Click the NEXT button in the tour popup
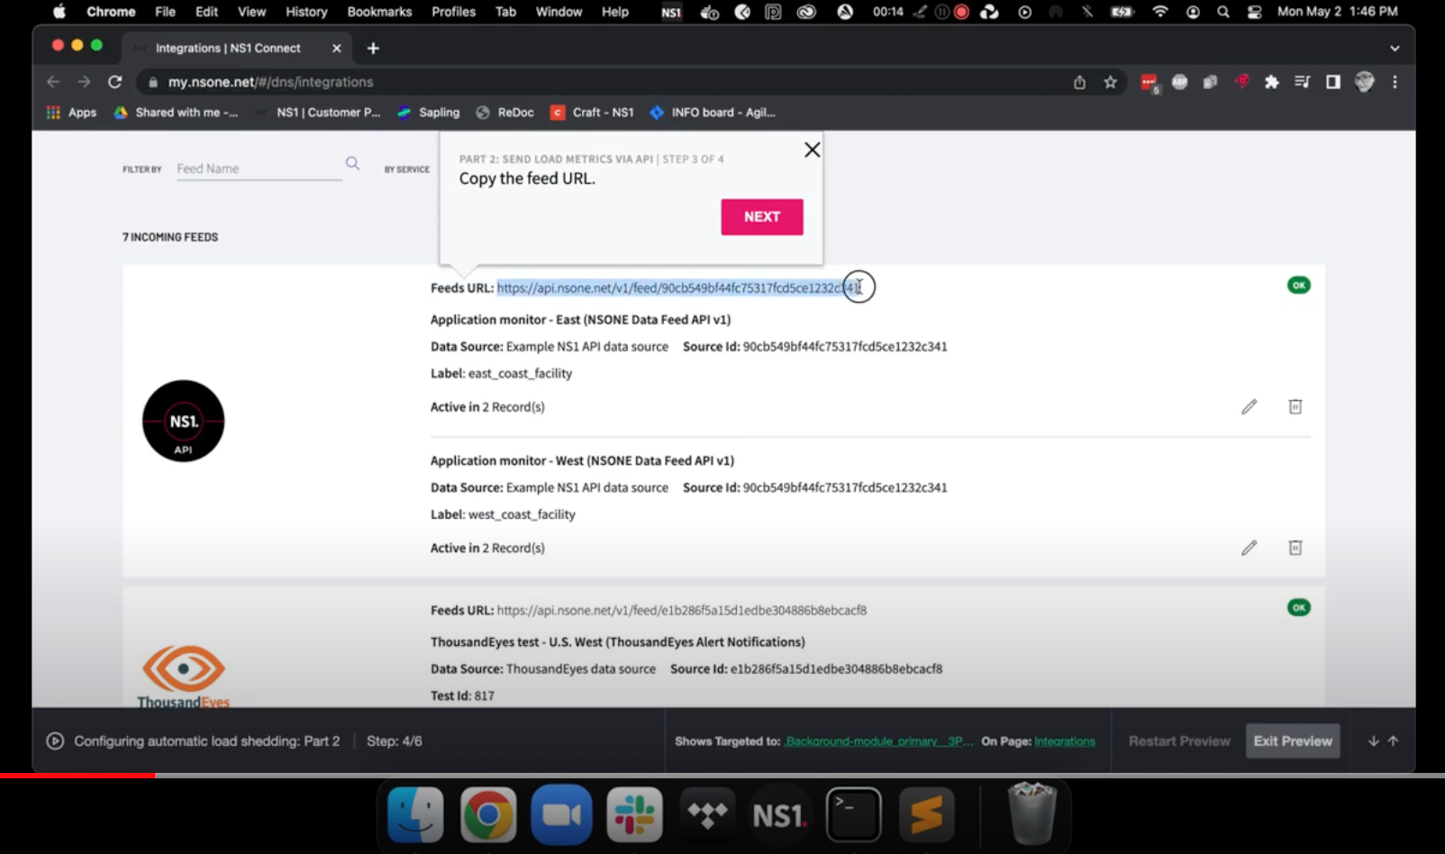 tap(761, 217)
